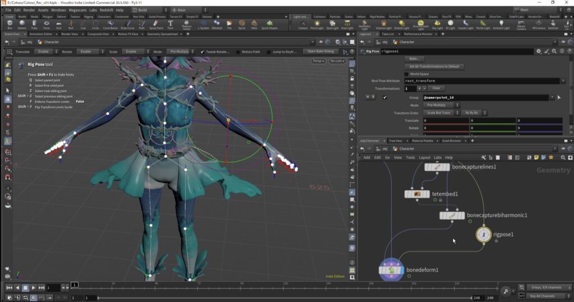Expand the Scale Rot Trans transform order dropdown

[x=441, y=113]
